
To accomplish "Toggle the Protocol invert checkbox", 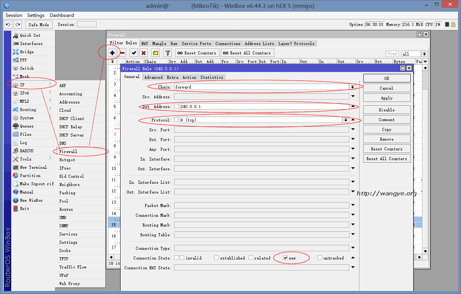I will 176,120.
